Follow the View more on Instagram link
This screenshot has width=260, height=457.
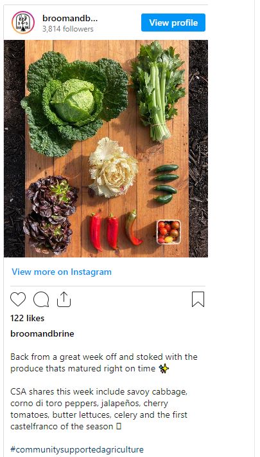[62, 272]
